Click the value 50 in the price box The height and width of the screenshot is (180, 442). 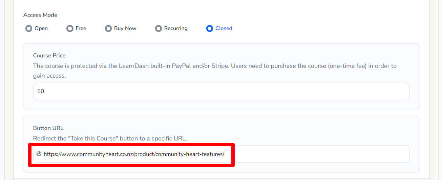point(41,92)
